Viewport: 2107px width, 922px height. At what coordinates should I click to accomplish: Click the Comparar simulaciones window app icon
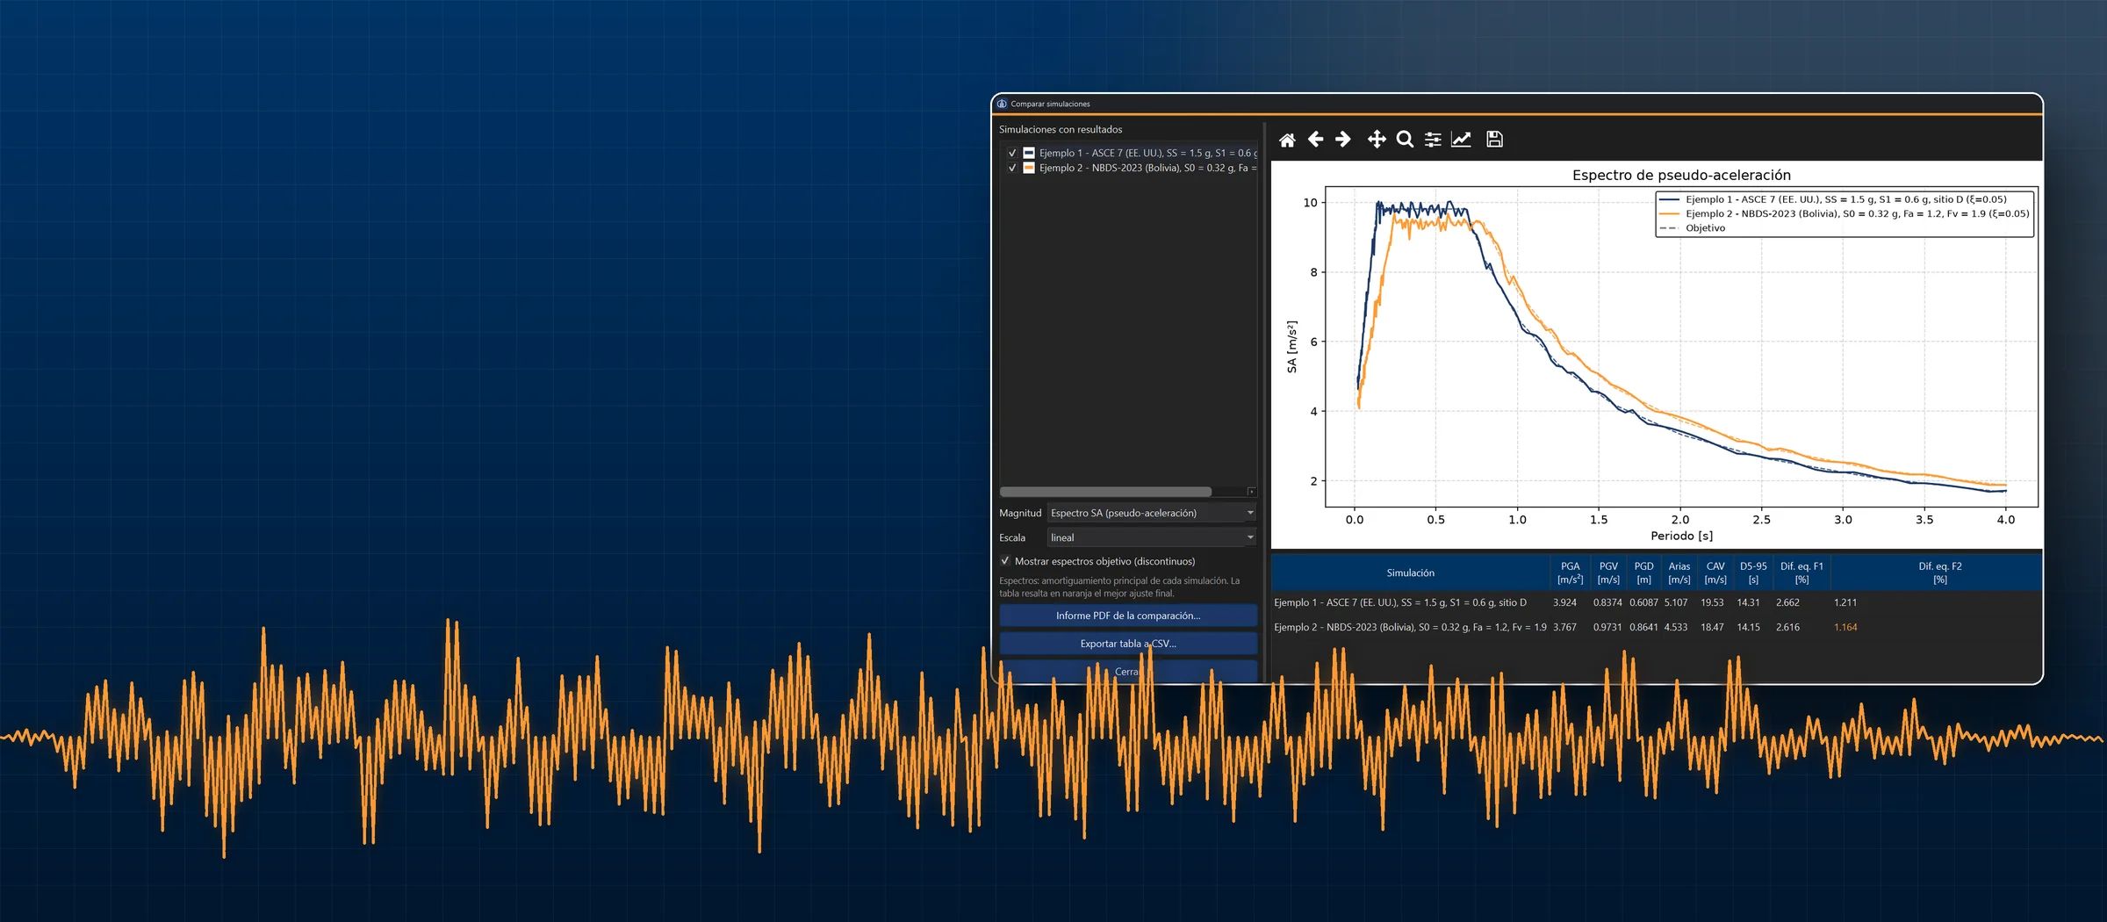pyautogui.click(x=1002, y=104)
